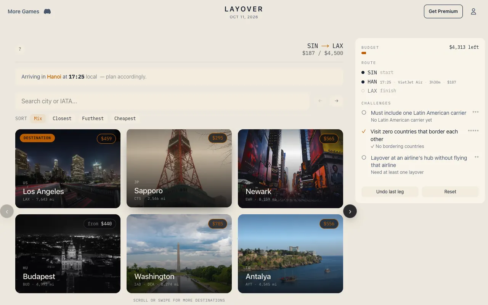This screenshot has height=305, width=488.
Task: Go to previous search arrow
Action: (320, 101)
